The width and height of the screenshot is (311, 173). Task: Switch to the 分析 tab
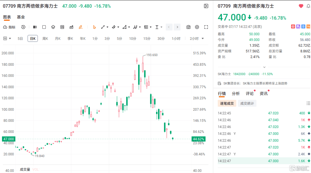[x=236, y=93]
